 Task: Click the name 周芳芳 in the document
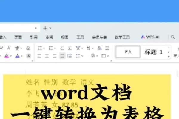pyautogui.click(x=36, y=105)
